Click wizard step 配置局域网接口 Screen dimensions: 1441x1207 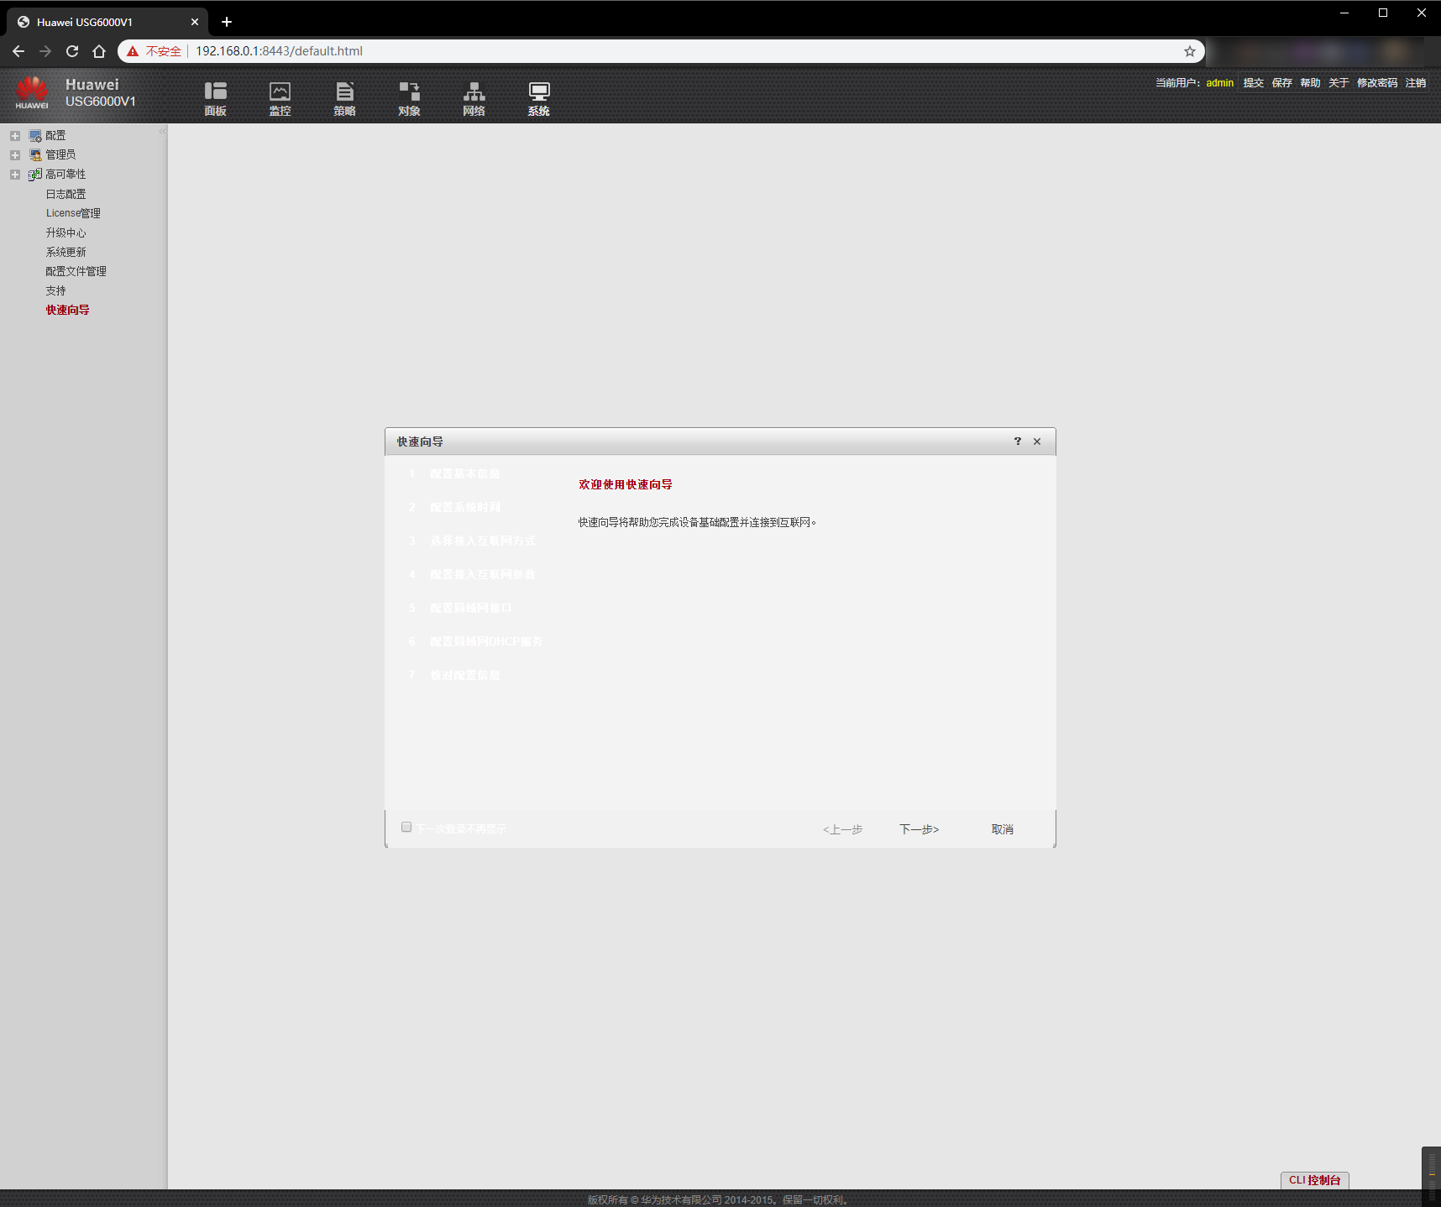pyautogui.click(x=470, y=609)
